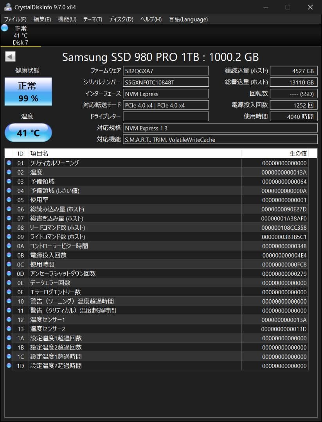Open the ファイル(F) menu
The width and height of the screenshot is (322, 422).
point(15,19)
